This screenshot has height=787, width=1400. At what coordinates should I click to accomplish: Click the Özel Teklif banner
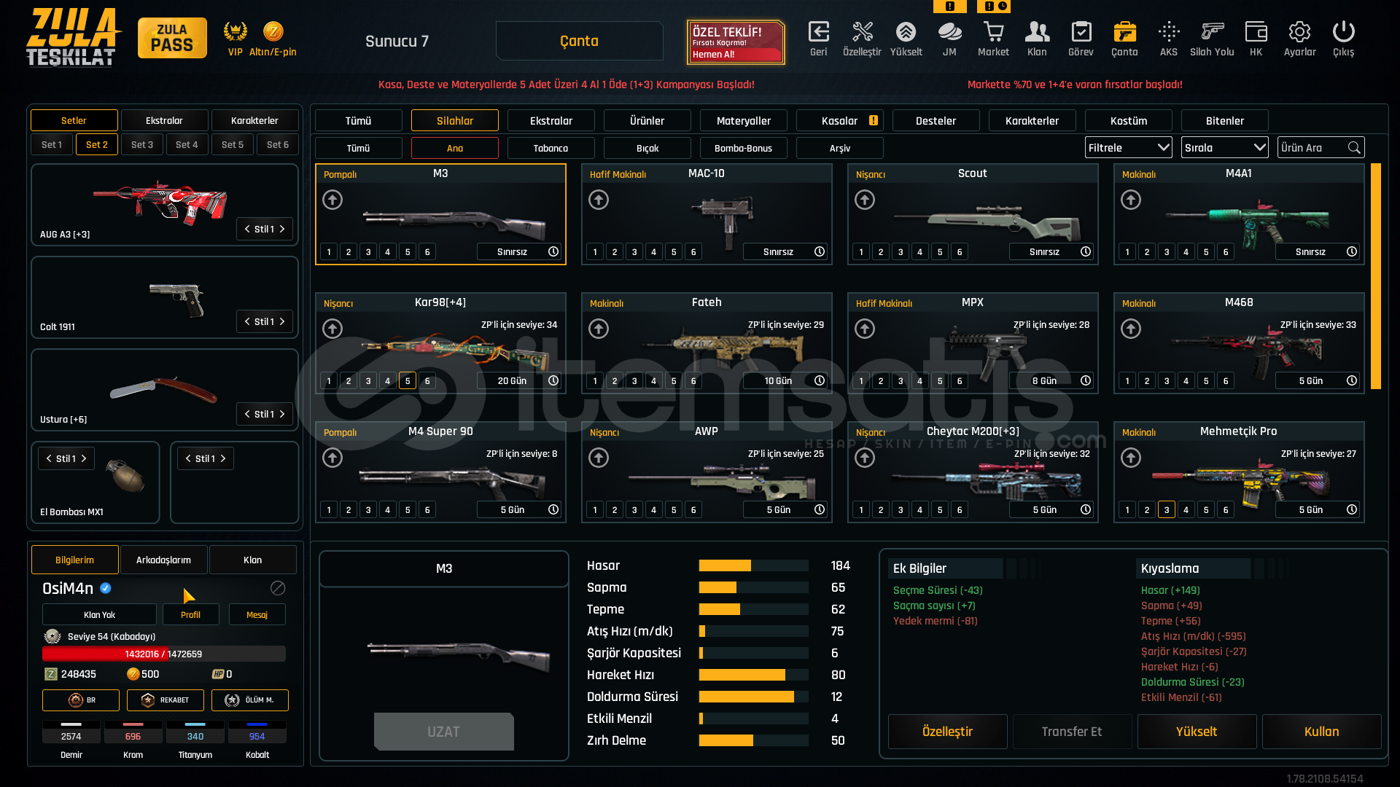tap(736, 42)
